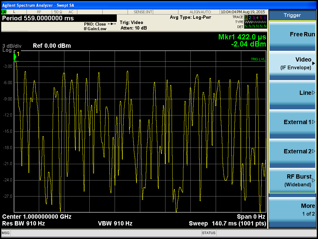318x239 pixels.
Task: Click the TRIG LVL line label
Action: (x=258, y=59)
